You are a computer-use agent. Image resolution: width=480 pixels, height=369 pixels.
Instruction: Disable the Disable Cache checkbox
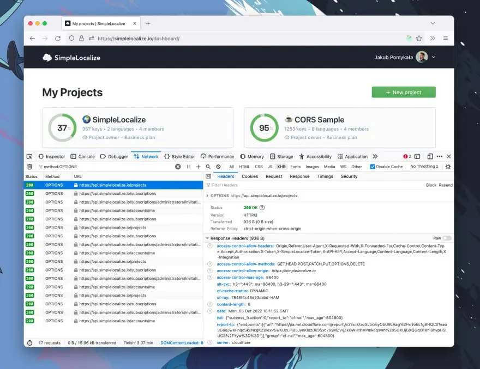point(373,167)
